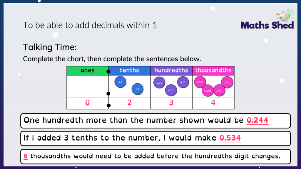Select the lower blue 0.1 counter
The height and width of the screenshot is (169, 301).
pyautogui.click(x=138, y=89)
